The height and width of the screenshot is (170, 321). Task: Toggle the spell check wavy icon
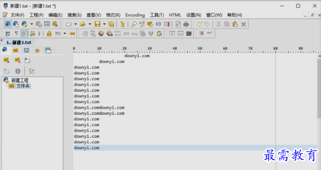click(x=58, y=33)
